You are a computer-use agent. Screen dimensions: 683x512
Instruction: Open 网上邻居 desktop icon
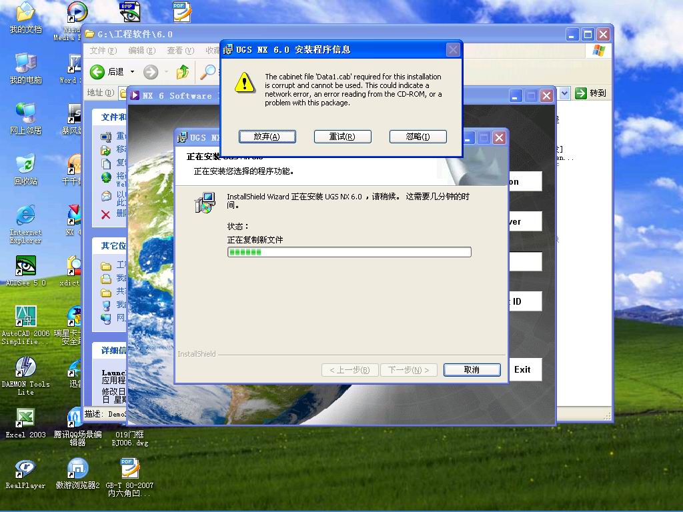click(x=25, y=119)
